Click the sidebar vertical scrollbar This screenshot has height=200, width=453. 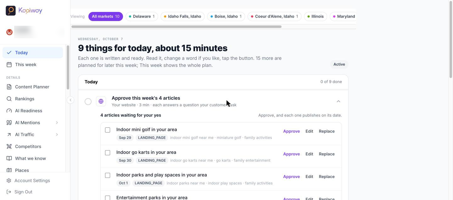pyautogui.click(x=68, y=68)
